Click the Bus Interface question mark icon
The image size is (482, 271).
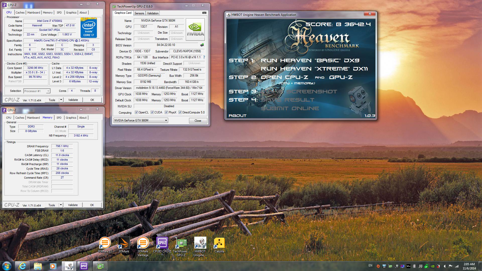point(204,57)
